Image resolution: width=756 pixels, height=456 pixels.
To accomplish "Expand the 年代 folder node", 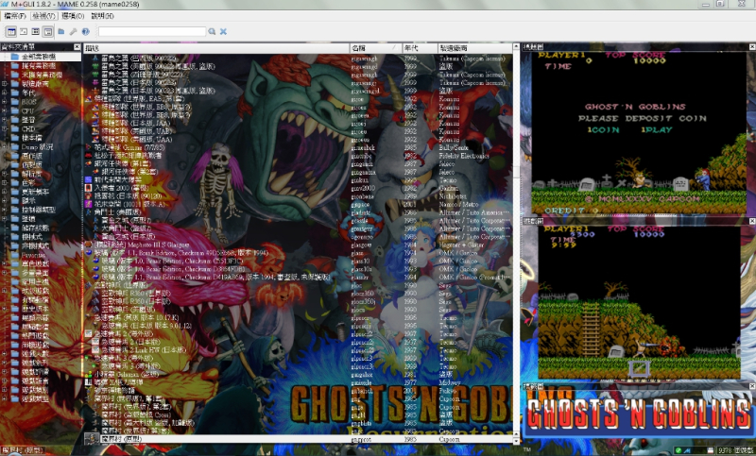I will pos(5,93).
